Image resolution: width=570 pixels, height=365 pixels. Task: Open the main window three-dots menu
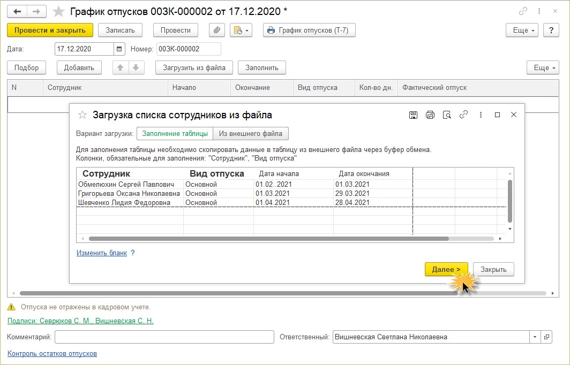[x=539, y=11]
